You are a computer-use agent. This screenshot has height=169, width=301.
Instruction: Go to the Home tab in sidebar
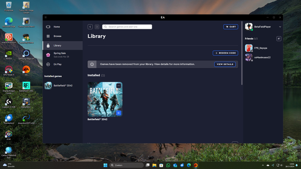point(57,27)
